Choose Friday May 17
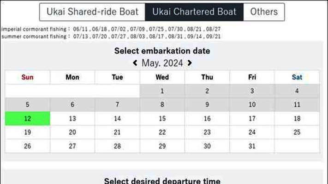Screen dimensions: 328x184 click(x=252, y=119)
